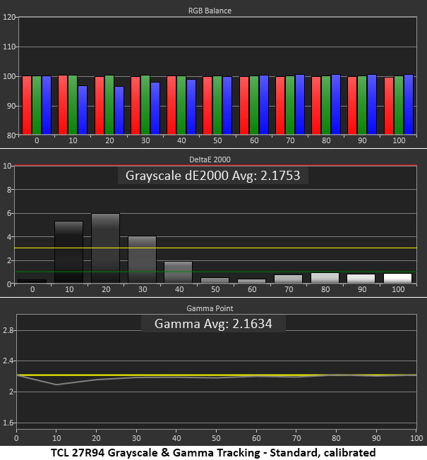
Task: Click the blue bar at 20 in RGB Balance
Action: point(119,110)
